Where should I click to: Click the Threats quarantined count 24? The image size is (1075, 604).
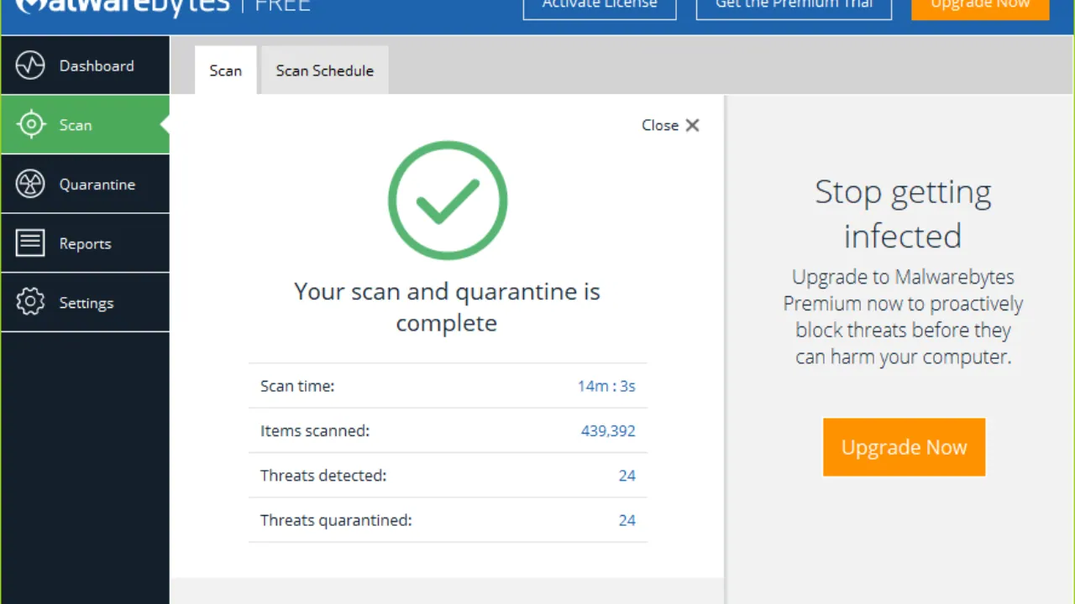tap(627, 520)
